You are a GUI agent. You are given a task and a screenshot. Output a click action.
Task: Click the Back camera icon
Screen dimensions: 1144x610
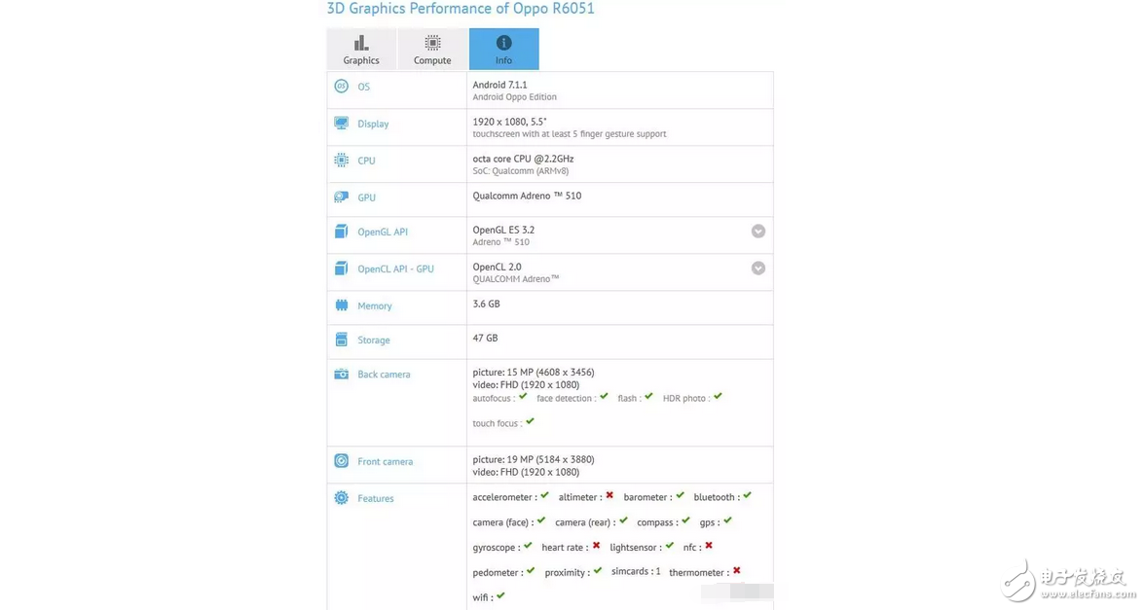(x=341, y=374)
